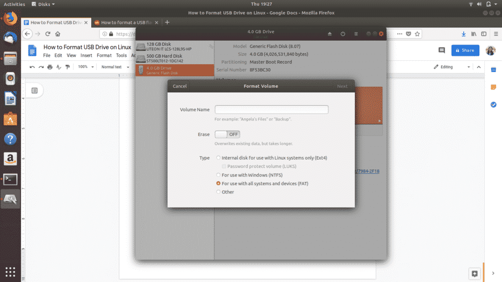Screen dimensions: 502x282
Task: Switch to 'How to format a USB fla' tab
Action: (x=126, y=23)
